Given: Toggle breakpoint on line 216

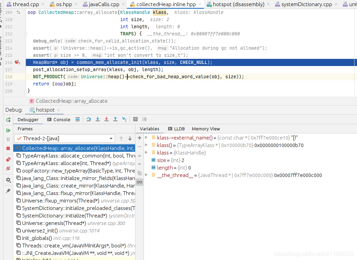Looking at the screenshot, I should click(x=17, y=62).
